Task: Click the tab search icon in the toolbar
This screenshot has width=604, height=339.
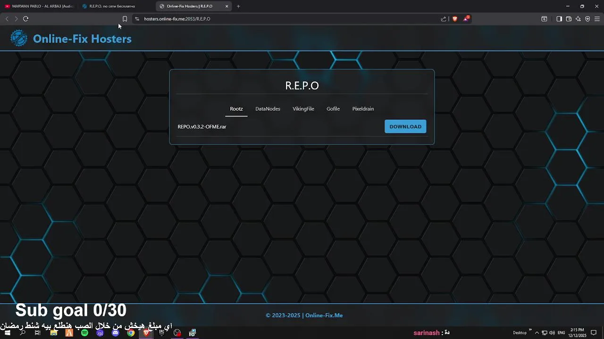Action: point(544,19)
